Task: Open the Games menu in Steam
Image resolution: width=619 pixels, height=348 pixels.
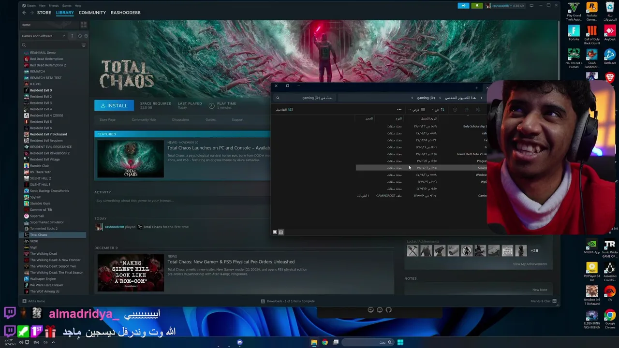Action: pos(67,5)
